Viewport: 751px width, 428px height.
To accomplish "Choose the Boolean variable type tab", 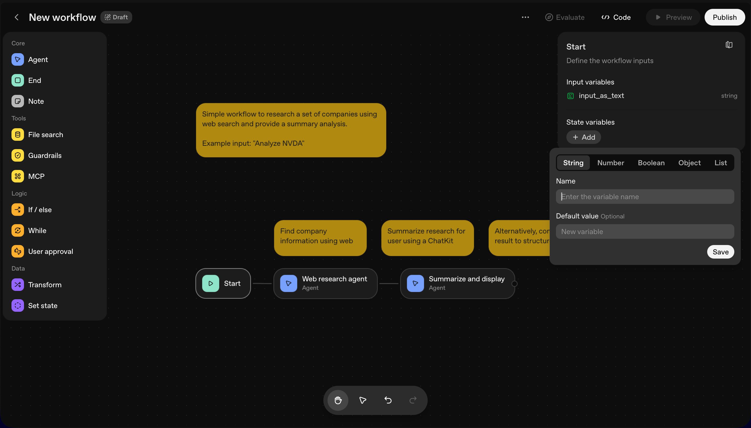I will 651,163.
